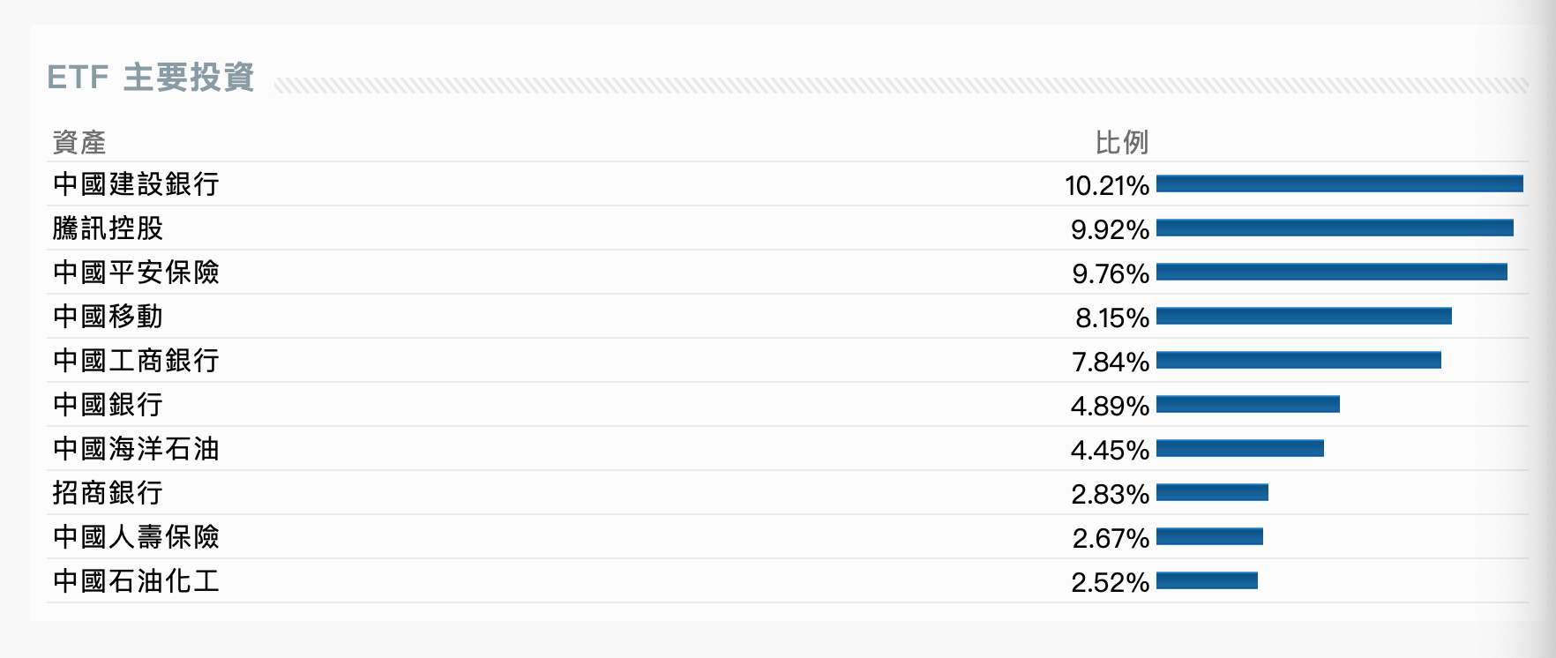Screen dimensions: 1556x658
Task: Click the 中國工商銀行 asset row label
Action: coord(136,361)
